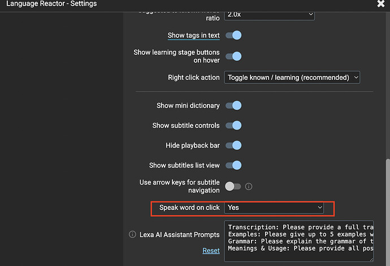390x266 pixels.
Task: Click the Reset link for AI prompts
Action: point(211,251)
